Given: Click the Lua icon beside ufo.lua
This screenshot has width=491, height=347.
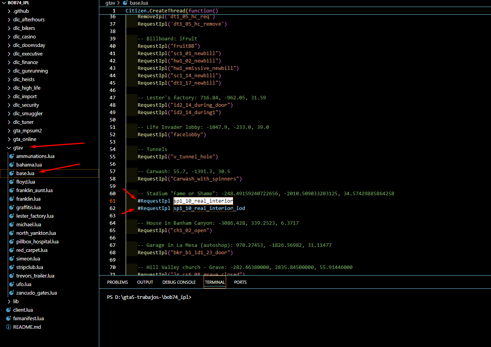Looking at the screenshot, I should pyautogui.click(x=11, y=284).
